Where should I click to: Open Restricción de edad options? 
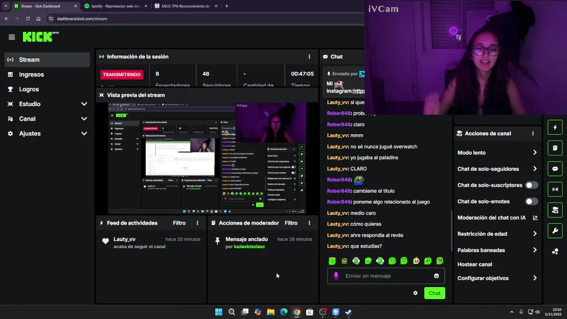click(497, 233)
